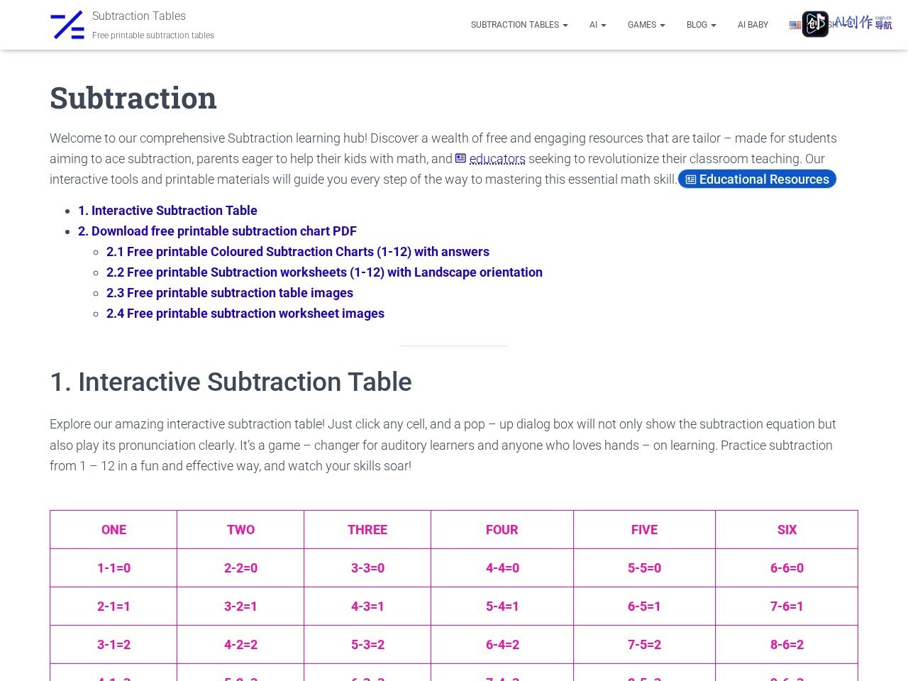Screen dimensions: 908x681
Task: Click the 4-2=2 table cell
Action: click(240, 645)
